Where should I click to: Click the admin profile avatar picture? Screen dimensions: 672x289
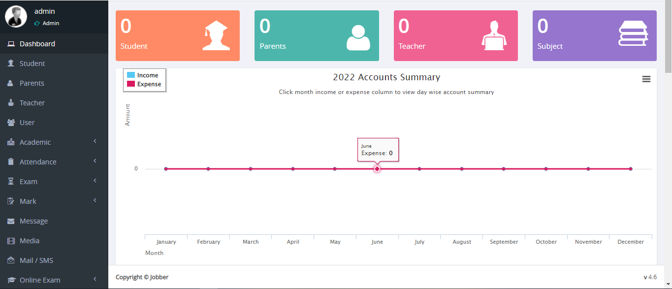point(16,16)
